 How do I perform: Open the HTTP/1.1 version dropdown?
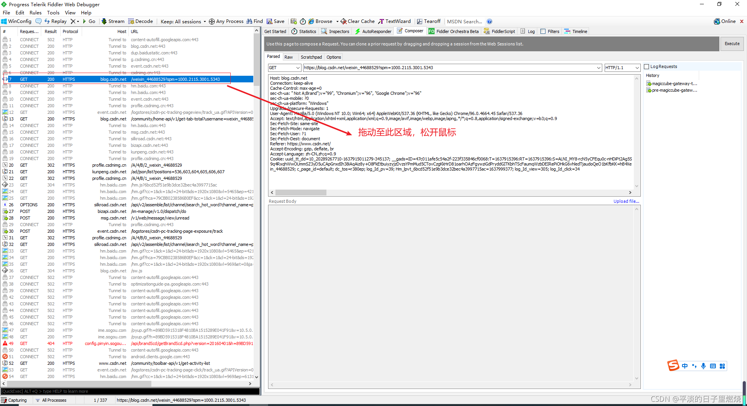click(622, 68)
